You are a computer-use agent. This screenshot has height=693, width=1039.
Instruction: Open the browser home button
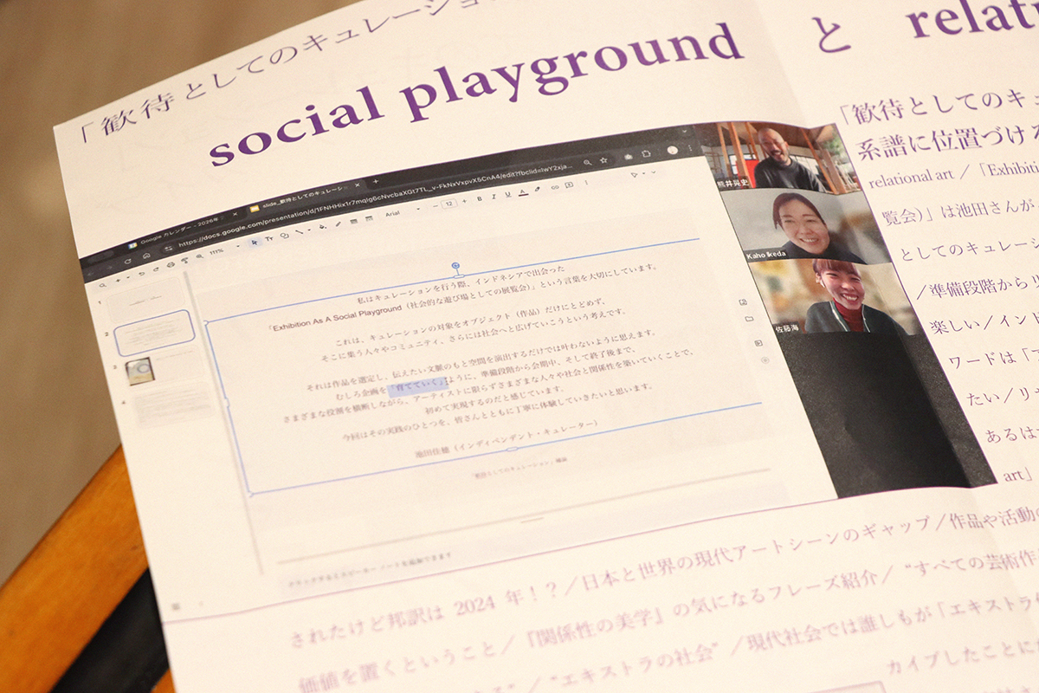pos(146,256)
